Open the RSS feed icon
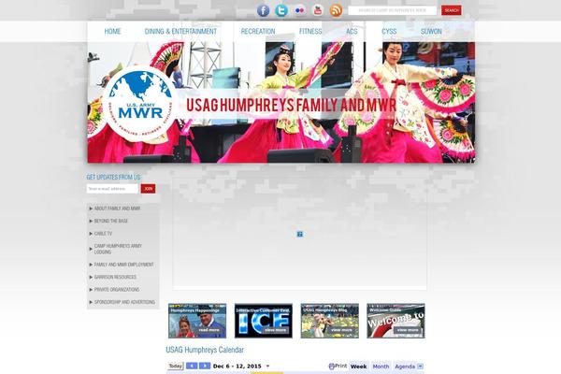561x374 pixels. tap(336, 10)
